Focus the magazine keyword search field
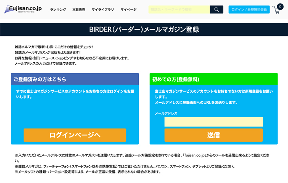 179,10
